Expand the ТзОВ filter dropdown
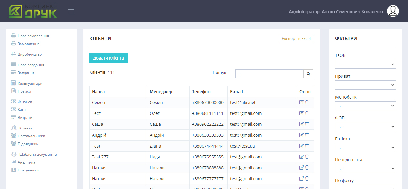 [365, 64]
